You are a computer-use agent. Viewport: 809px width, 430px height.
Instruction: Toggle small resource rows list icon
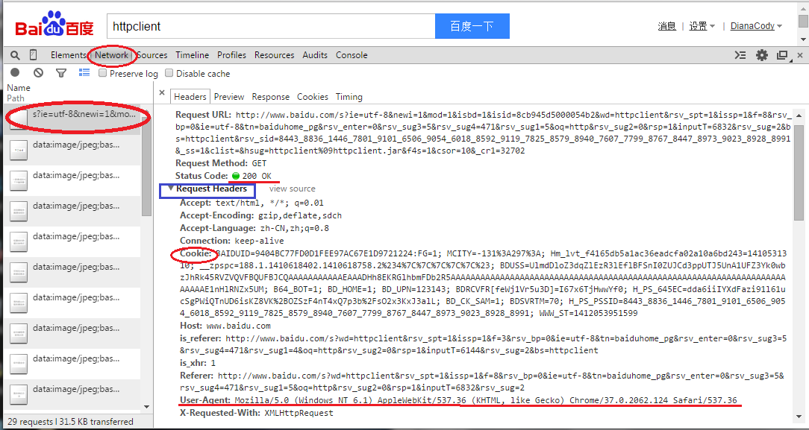point(84,73)
